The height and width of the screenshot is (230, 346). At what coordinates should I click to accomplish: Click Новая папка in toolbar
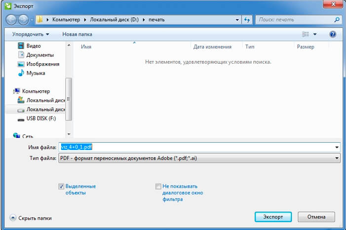tap(77, 35)
